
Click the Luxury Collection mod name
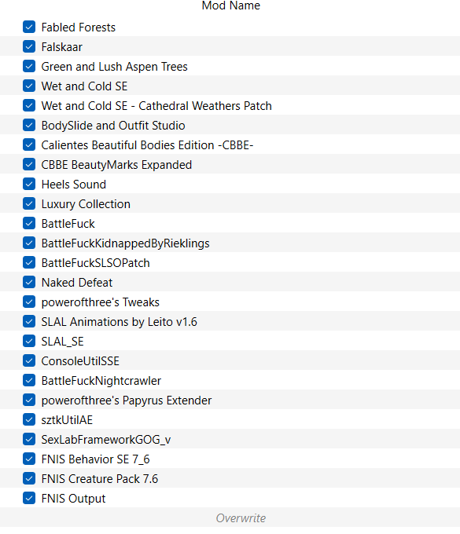(x=86, y=204)
